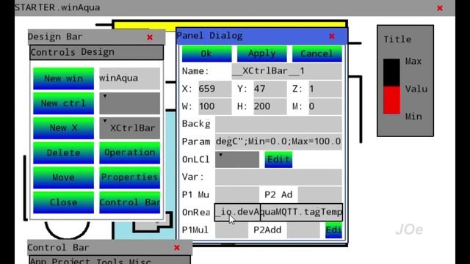Click the Var input field
This screenshot has height=264, width=470.
point(278,177)
